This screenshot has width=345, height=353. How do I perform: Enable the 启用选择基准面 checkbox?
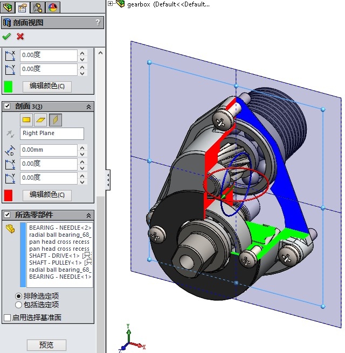[7, 317]
